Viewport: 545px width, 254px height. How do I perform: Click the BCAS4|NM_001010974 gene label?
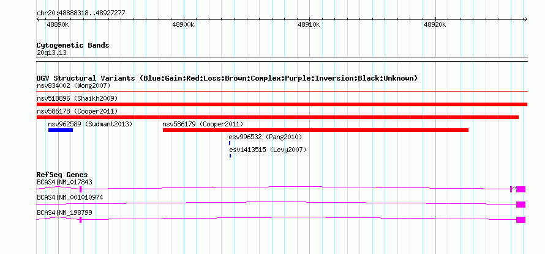click(70, 197)
